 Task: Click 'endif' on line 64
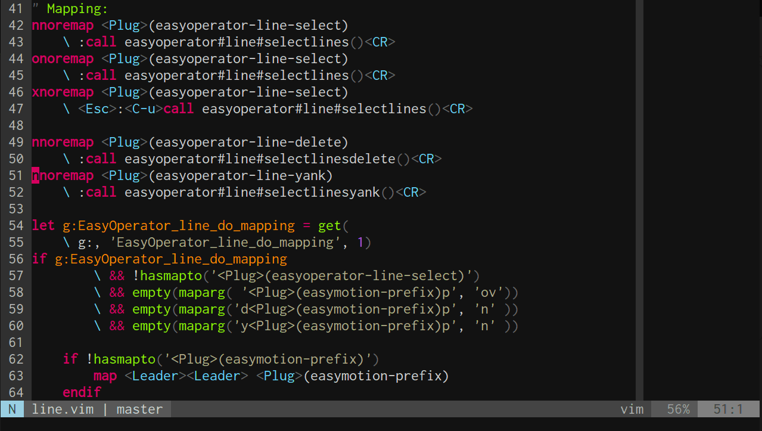(x=82, y=393)
